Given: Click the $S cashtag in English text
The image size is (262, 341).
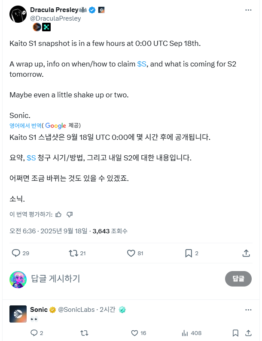Looking at the screenshot, I should (142, 63).
